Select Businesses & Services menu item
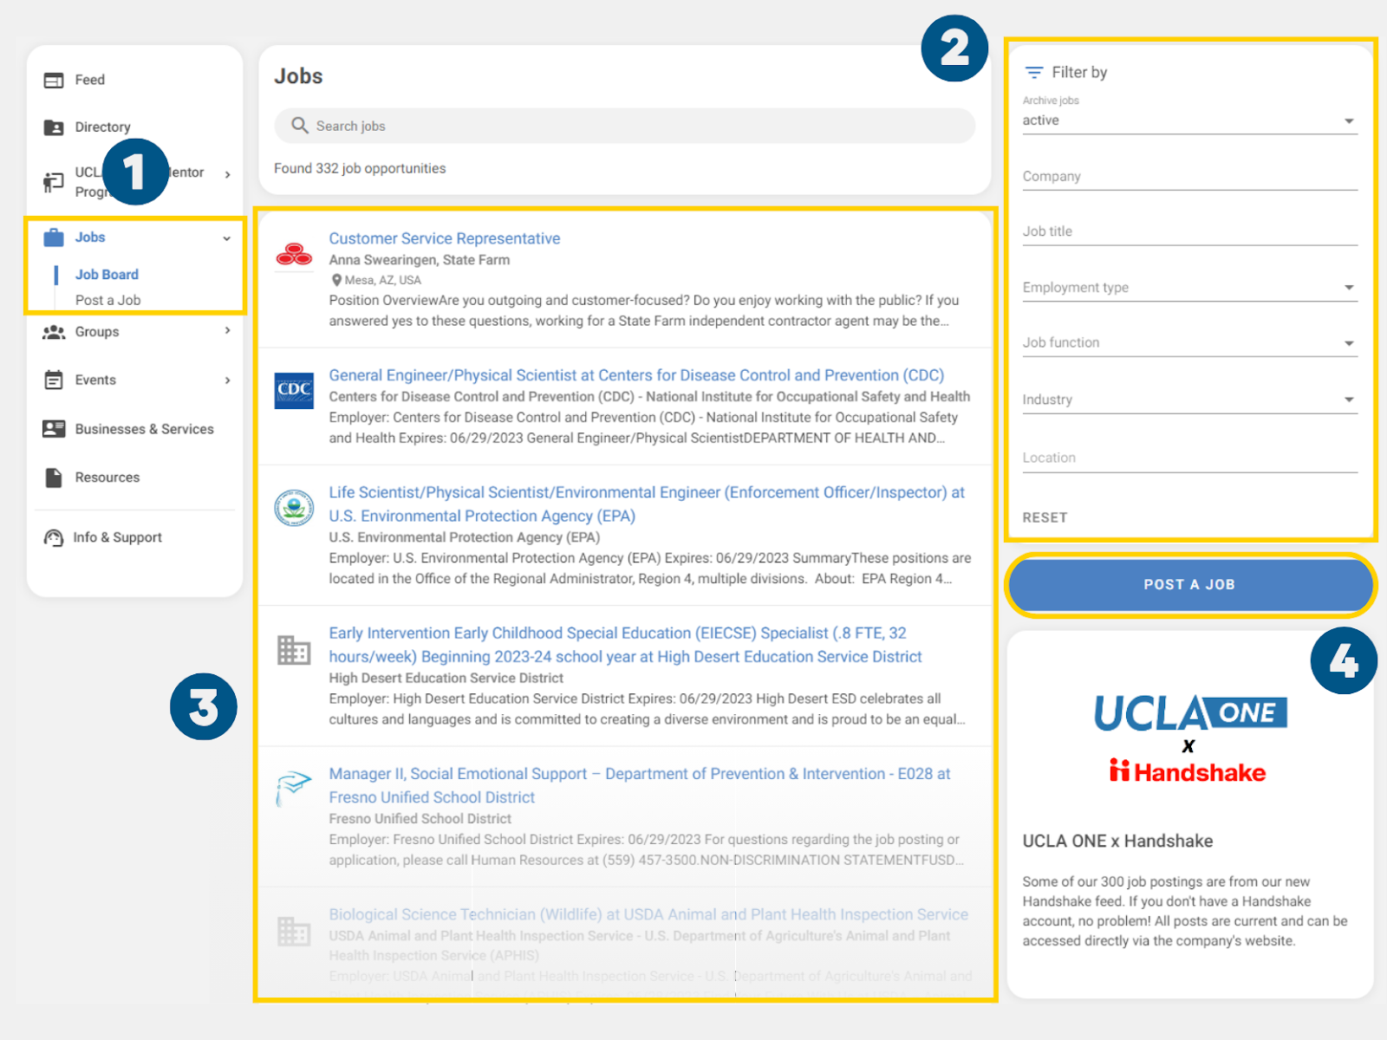 pyautogui.click(x=144, y=429)
